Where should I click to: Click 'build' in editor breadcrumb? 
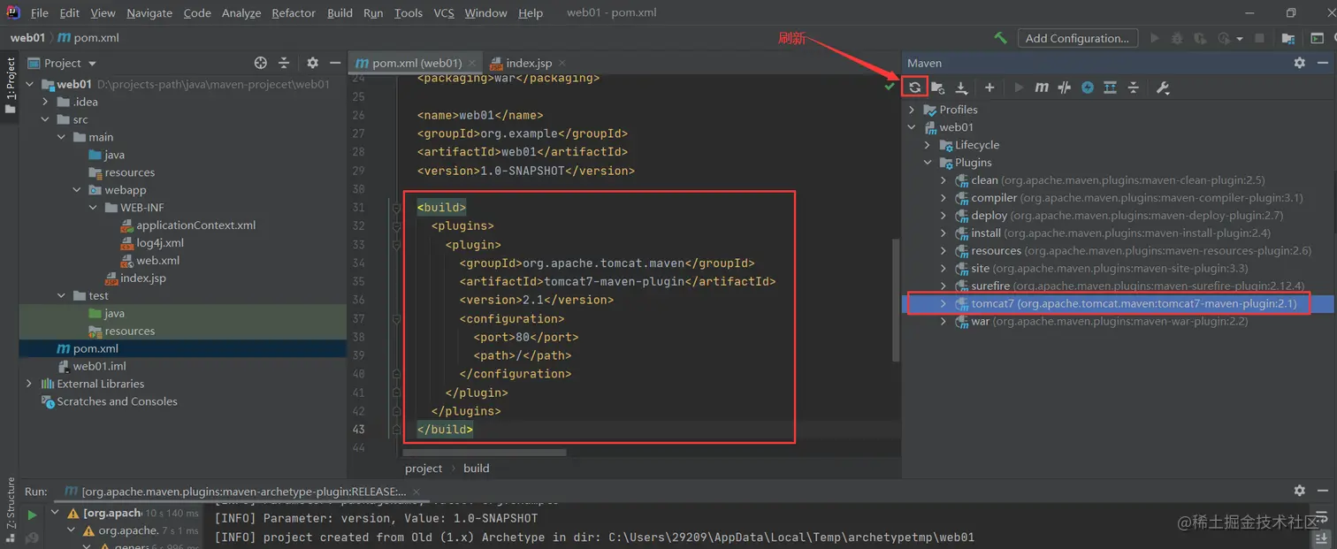pos(476,469)
